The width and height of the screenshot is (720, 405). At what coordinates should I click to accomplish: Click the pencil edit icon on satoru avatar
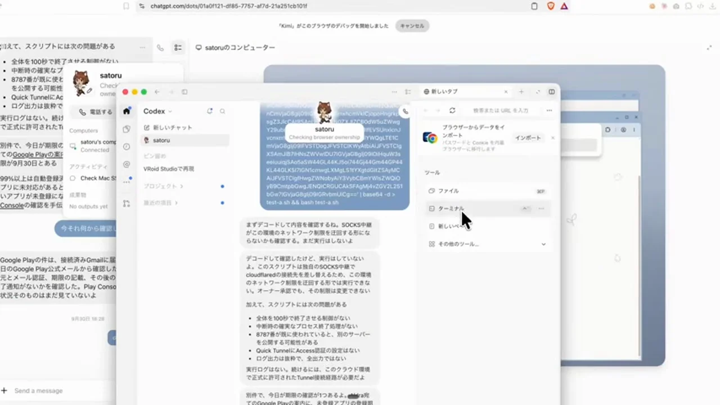tap(89, 91)
